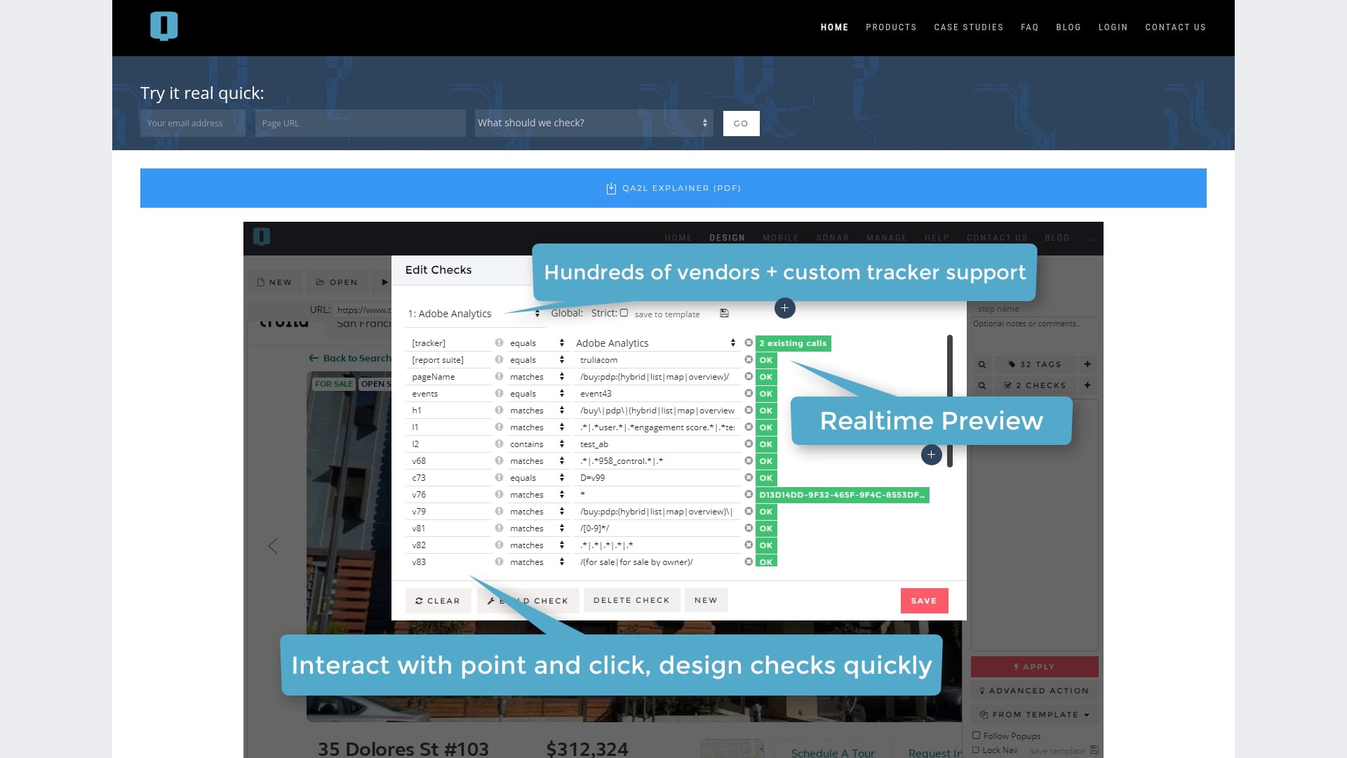Click the 'Your email address' field
Image resolution: width=1347 pixels, height=758 pixels.
point(193,123)
